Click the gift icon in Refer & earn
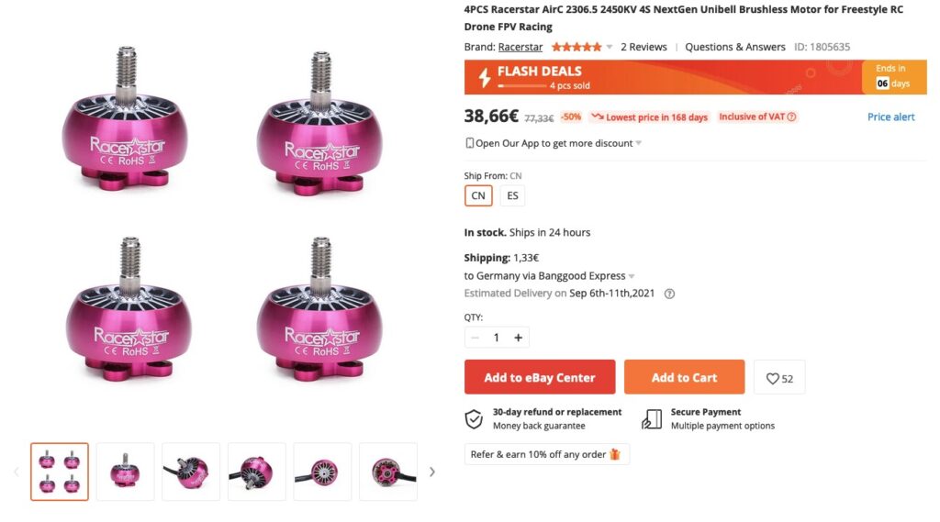This screenshot has height=522, width=940. point(615,454)
